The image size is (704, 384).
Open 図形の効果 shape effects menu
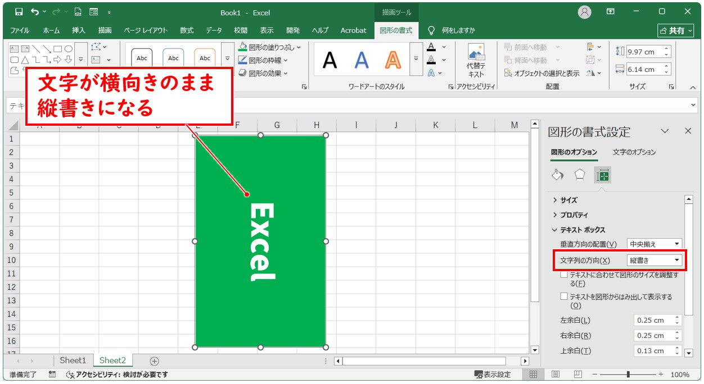coord(263,73)
